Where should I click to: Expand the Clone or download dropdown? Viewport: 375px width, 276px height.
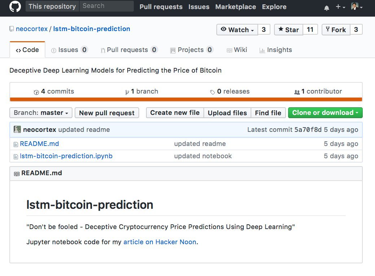[x=325, y=113]
